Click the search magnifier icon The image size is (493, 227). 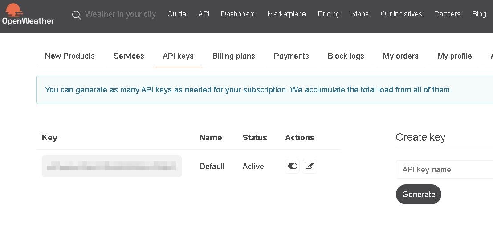77,15
